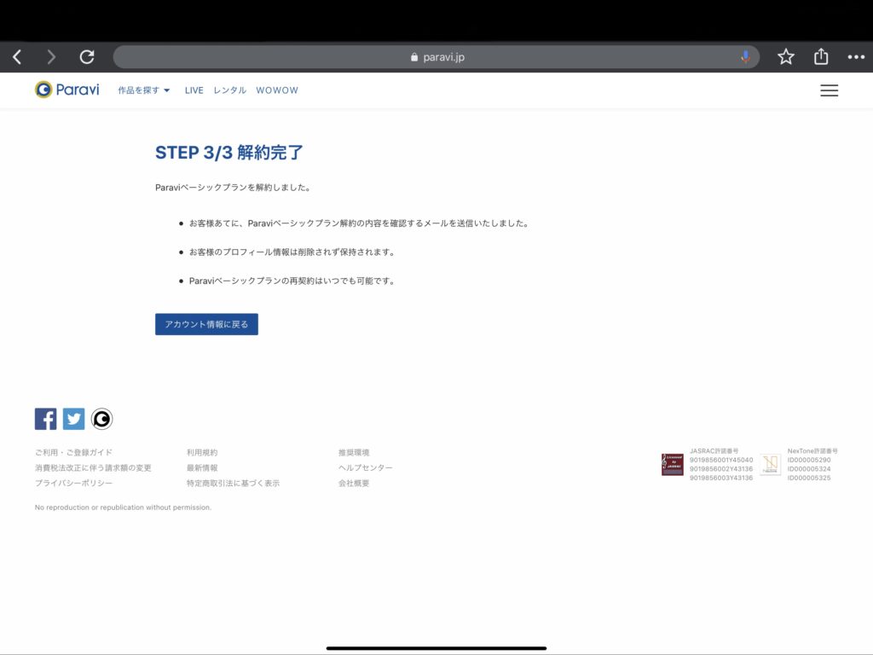873x655 pixels.
Task: Open the browser three-dot menu
Action: pos(856,57)
